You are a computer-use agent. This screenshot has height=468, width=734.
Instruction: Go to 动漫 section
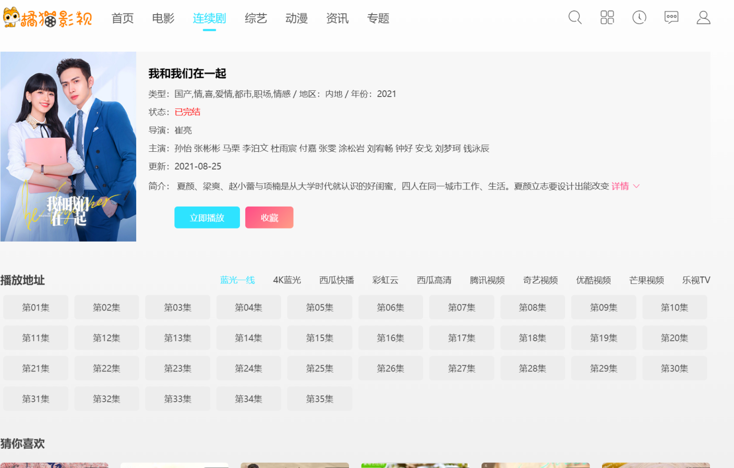(x=296, y=18)
